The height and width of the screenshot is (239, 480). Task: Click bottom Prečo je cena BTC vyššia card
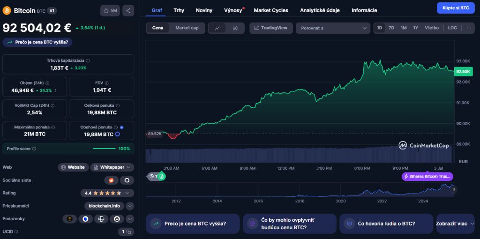pos(193,224)
